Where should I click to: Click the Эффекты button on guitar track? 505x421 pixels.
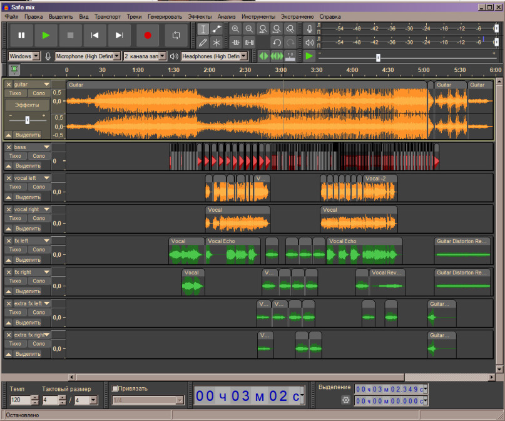click(27, 105)
